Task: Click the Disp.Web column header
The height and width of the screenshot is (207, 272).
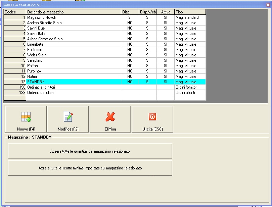Action: tap(148, 12)
